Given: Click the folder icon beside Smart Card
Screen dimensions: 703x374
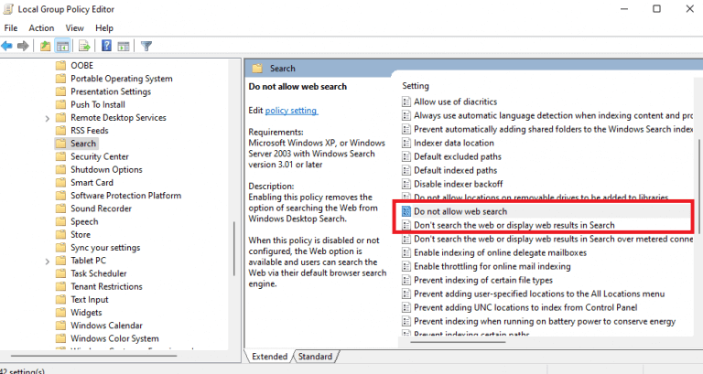Looking at the screenshot, I should tap(60, 182).
